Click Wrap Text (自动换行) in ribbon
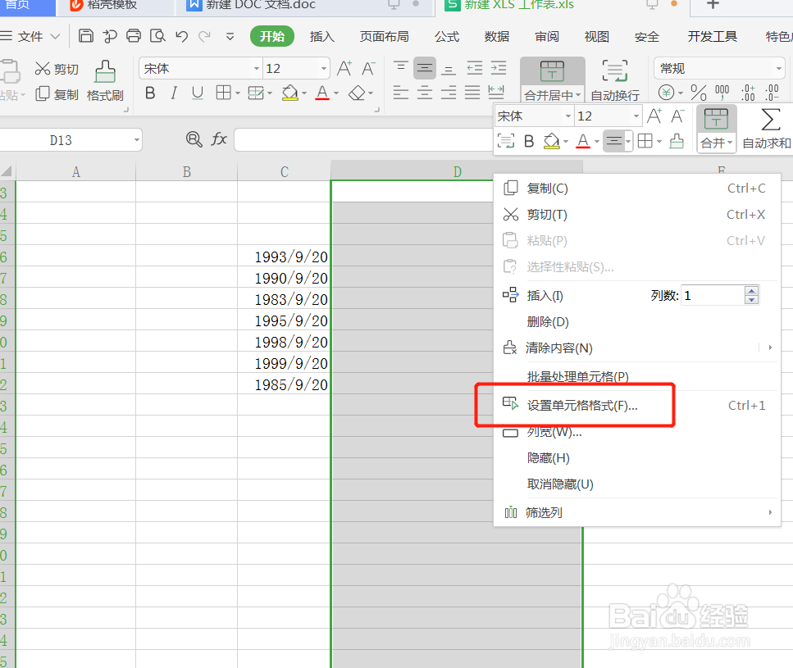This screenshot has height=668, width=793. (x=615, y=80)
